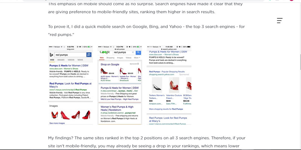Screen dimensions: 301x150
Task: Open the table of contents menu icon
Action: [x=280, y=21]
